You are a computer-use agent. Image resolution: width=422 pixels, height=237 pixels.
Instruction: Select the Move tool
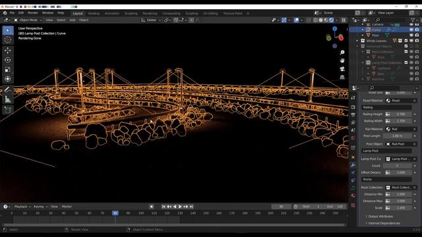coord(8,50)
